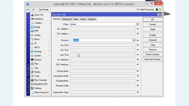Image resolution: width=189 pixels, height=106 pixels.
Task: Expand the Any. Port field arrow
Action: (138, 55)
